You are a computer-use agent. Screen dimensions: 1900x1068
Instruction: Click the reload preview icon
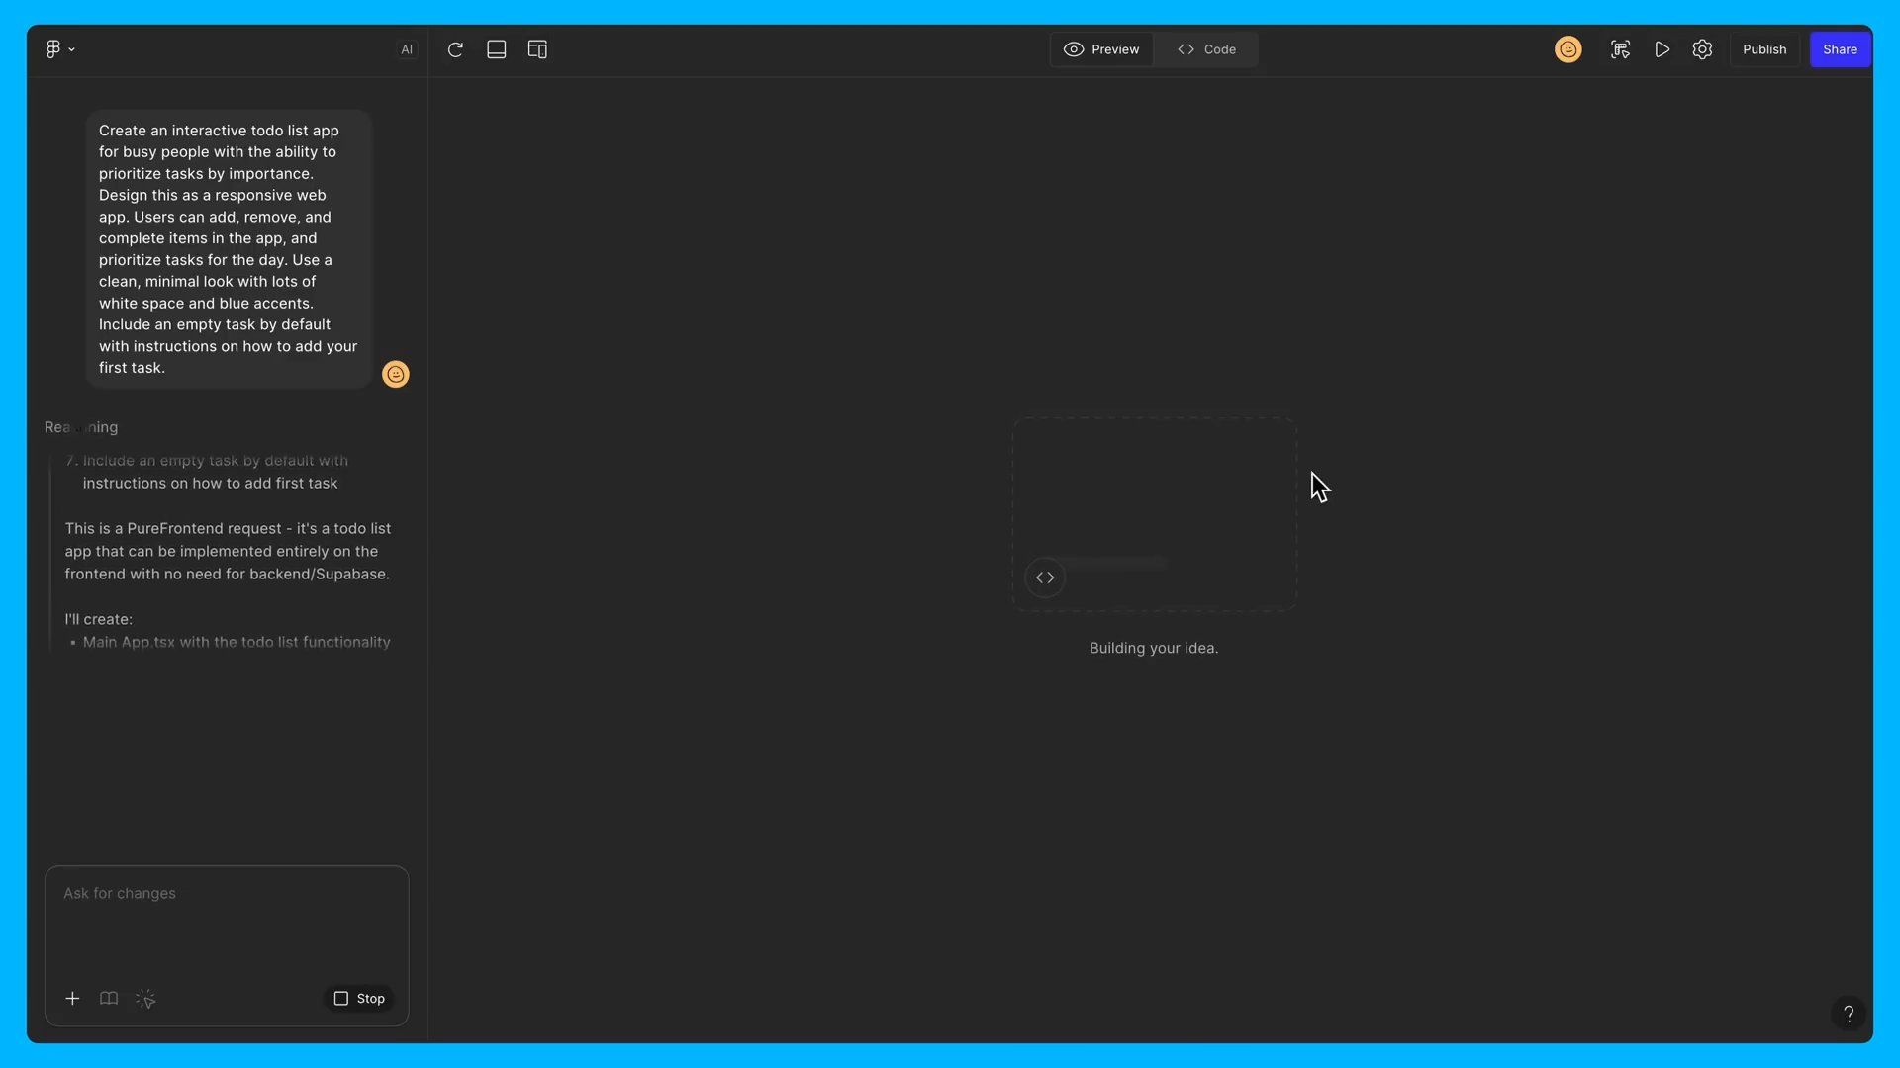coord(455,49)
